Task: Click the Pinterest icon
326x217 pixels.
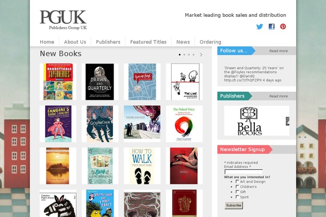Action: (x=283, y=27)
